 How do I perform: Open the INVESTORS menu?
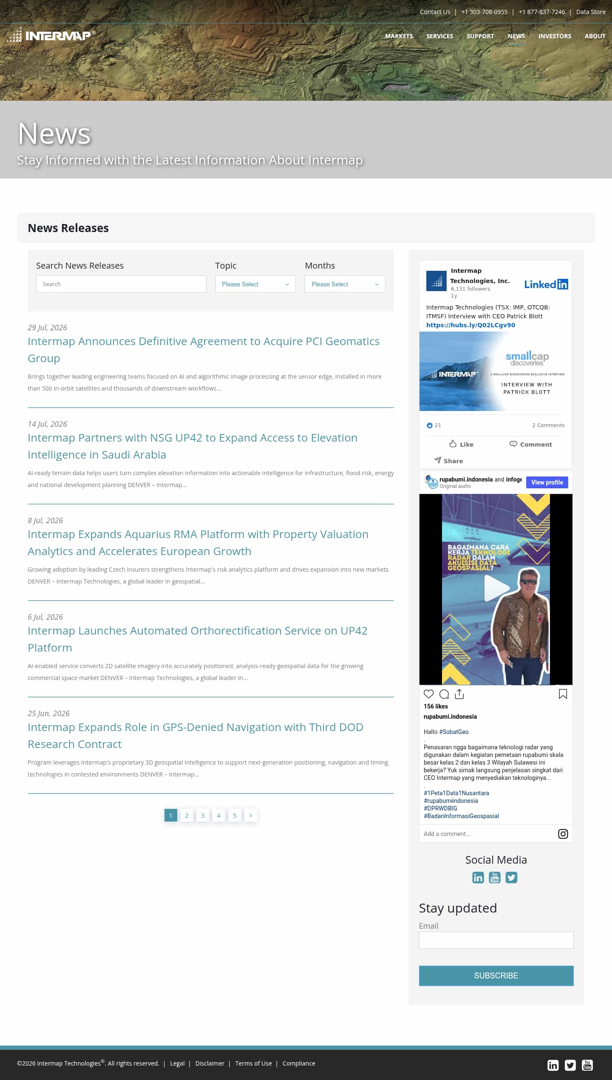[555, 36]
